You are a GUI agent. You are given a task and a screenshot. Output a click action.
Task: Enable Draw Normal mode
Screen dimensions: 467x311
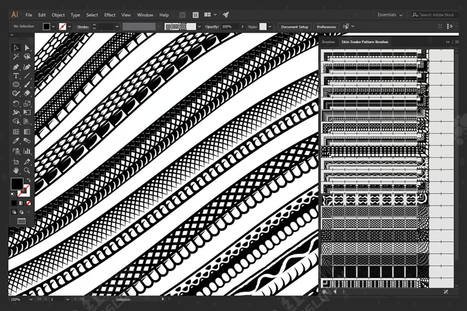pos(14,212)
